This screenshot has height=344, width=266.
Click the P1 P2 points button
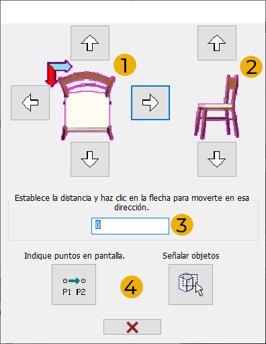pyautogui.click(x=74, y=284)
